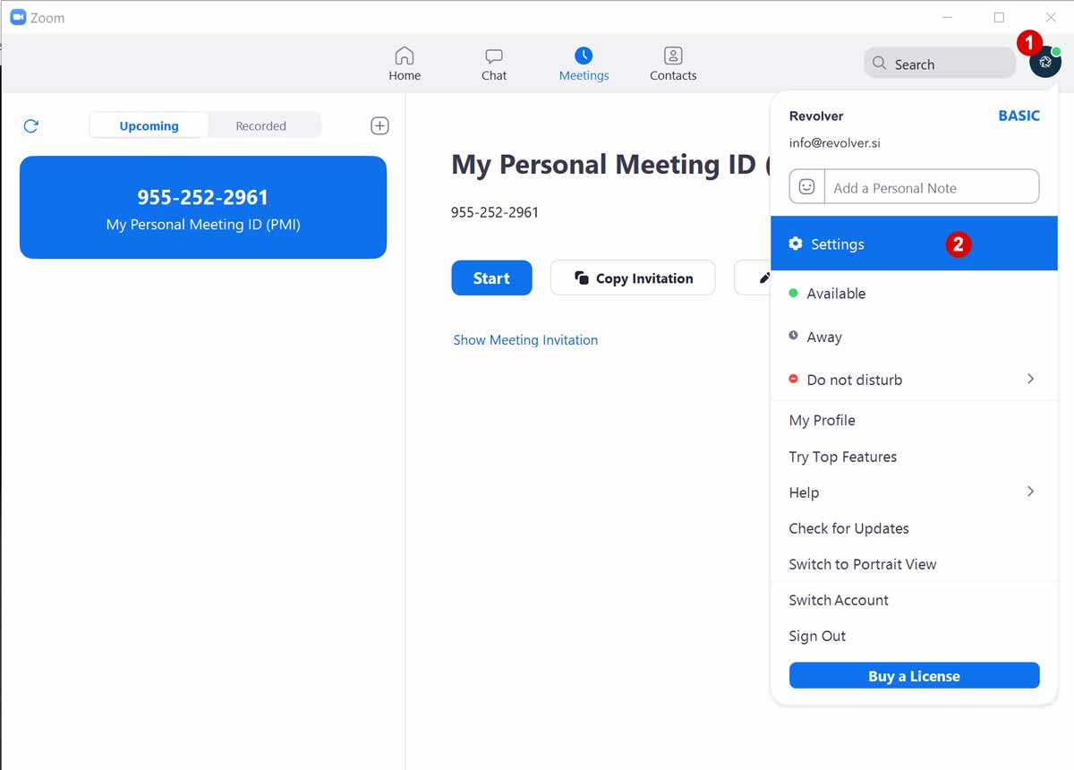Refresh the meetings list

pyautogui.click(x=31, y=126)
